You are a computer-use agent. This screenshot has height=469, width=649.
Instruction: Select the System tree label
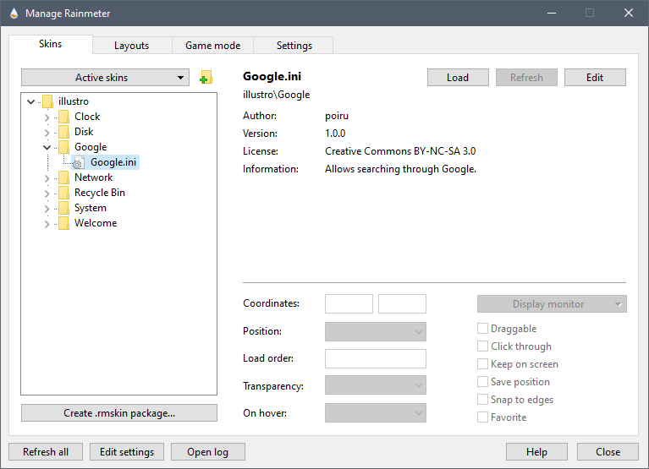(x=91, y=208)
